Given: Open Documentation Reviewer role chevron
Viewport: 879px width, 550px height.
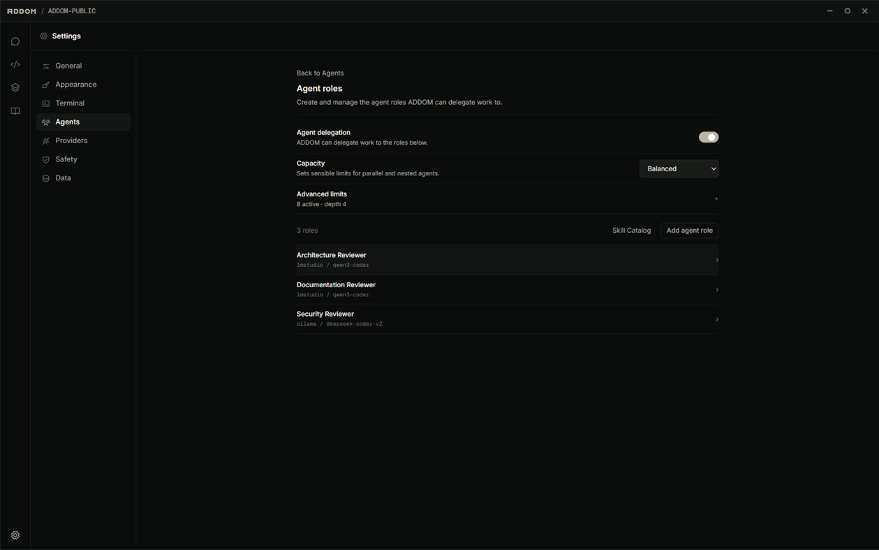Looking at the screenshot, I should [716, 289].
